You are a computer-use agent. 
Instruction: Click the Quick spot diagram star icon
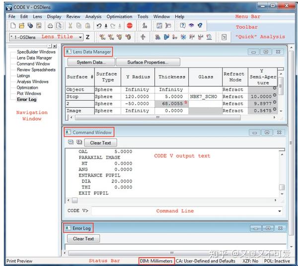point(183,37)
